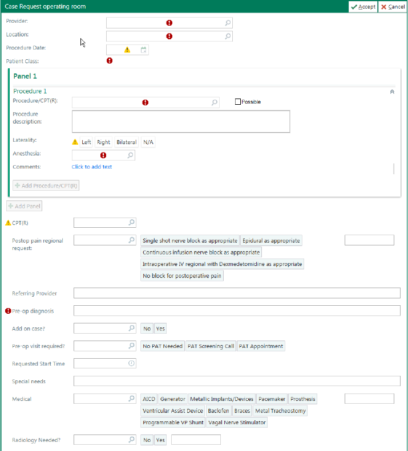This screenshot has height=451, width=408.
Task: Click Location required error icon
Action: (169, 36)
